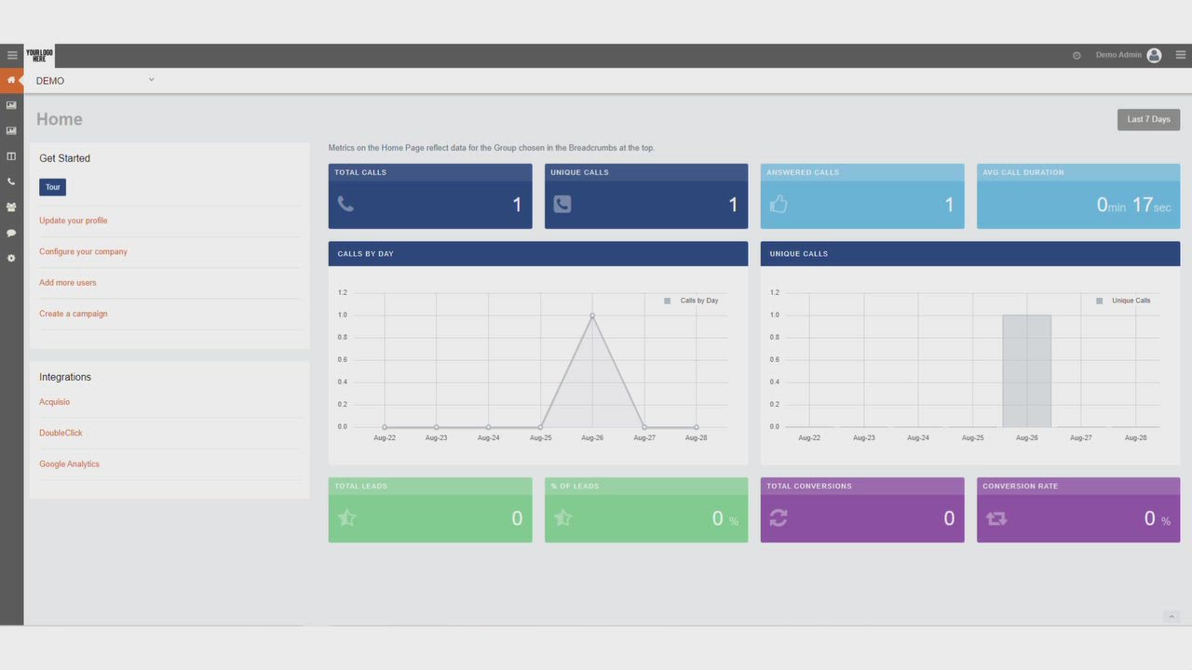This screenshot has width=1192, height=670.
Task: Open the top-right hamburger menu
Action: click(x=1181, y=55)
